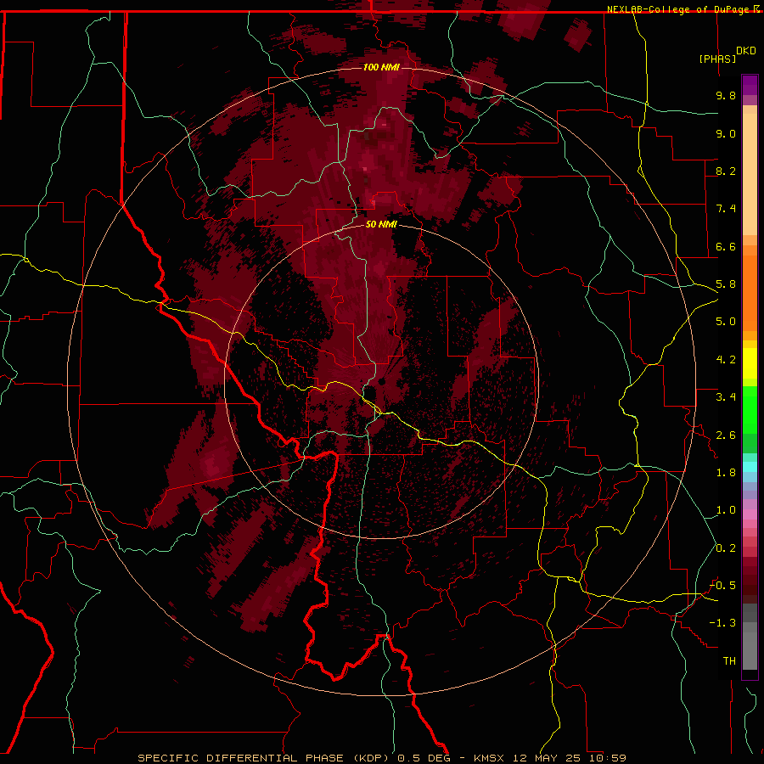Pick the purple band atop the color bar
The image size is (764, 764).
750,85
